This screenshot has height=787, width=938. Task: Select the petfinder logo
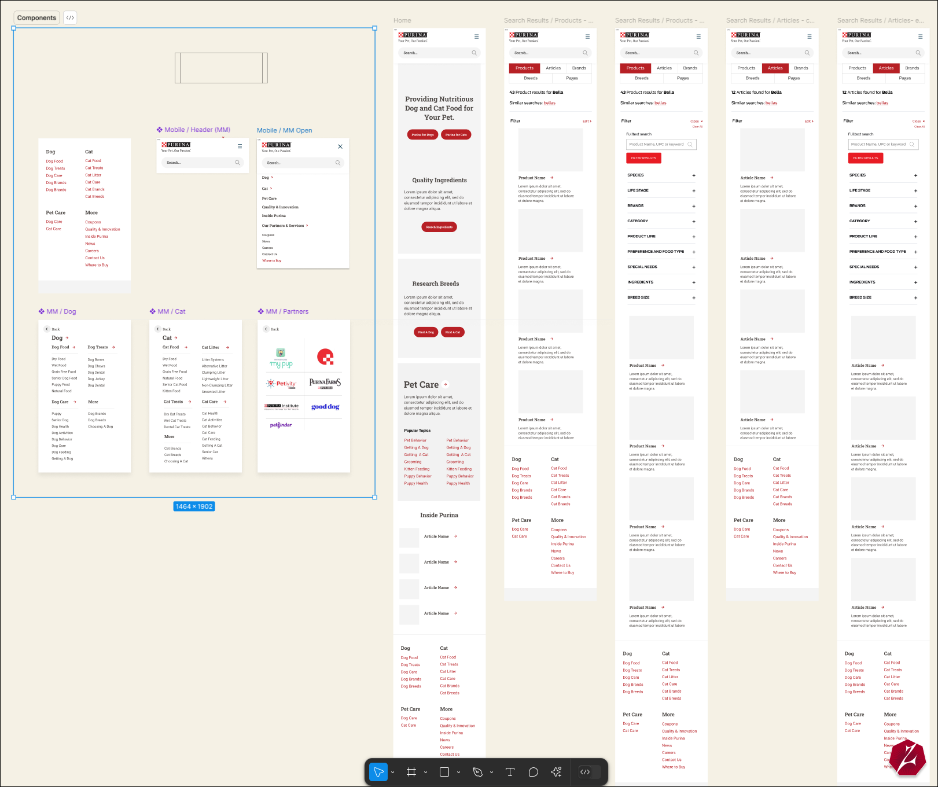click(x=281, y=425)
